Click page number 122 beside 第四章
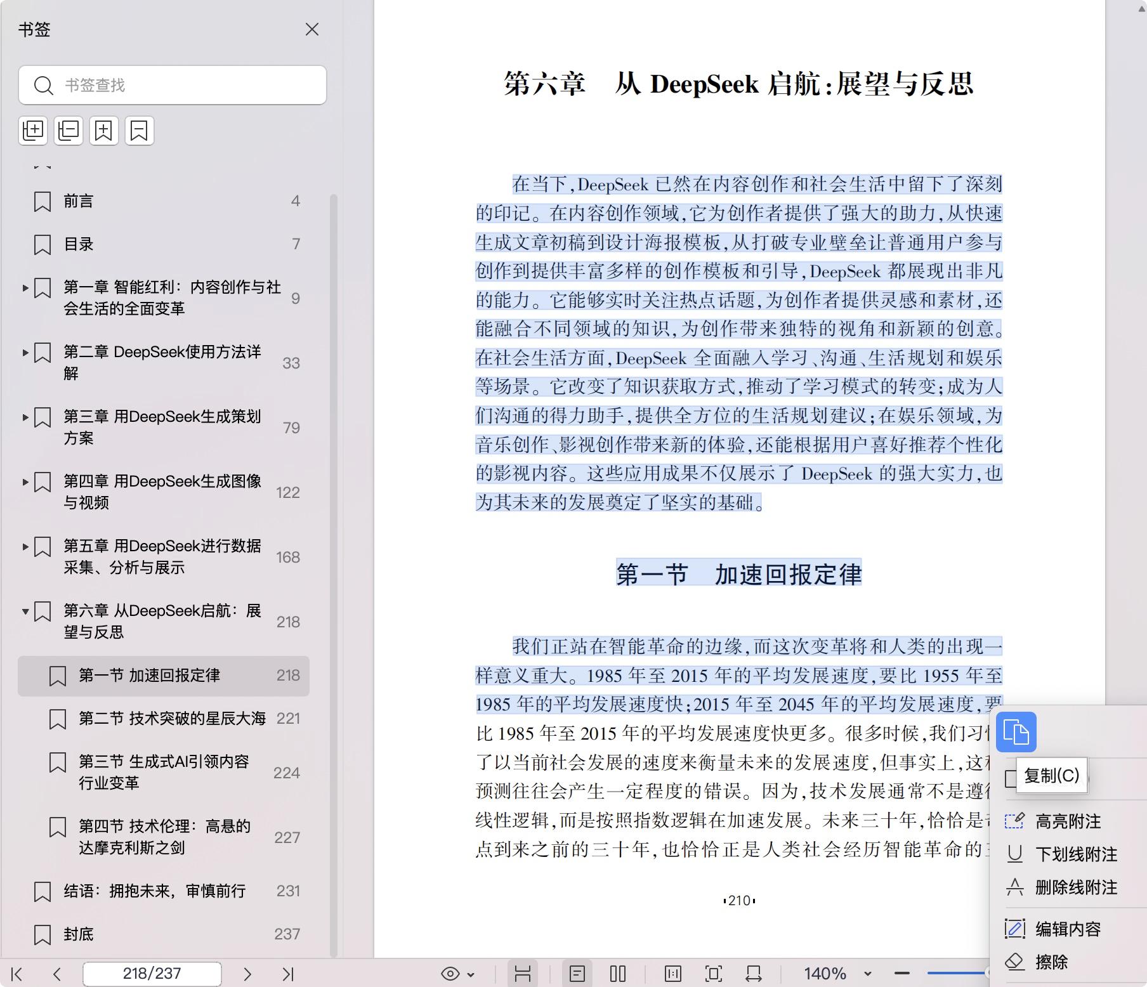The image size is (1147, 987). (287, 493)
